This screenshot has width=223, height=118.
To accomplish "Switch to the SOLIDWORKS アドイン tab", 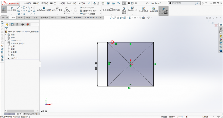I will click(x=93, y=18).
